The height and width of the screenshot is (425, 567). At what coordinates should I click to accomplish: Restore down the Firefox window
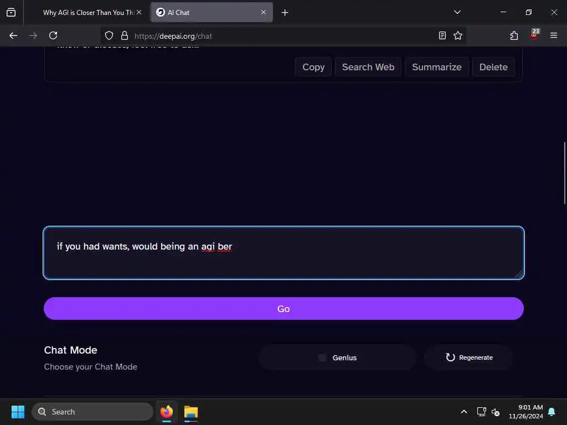pyautogui.click(x=529, y=12)
